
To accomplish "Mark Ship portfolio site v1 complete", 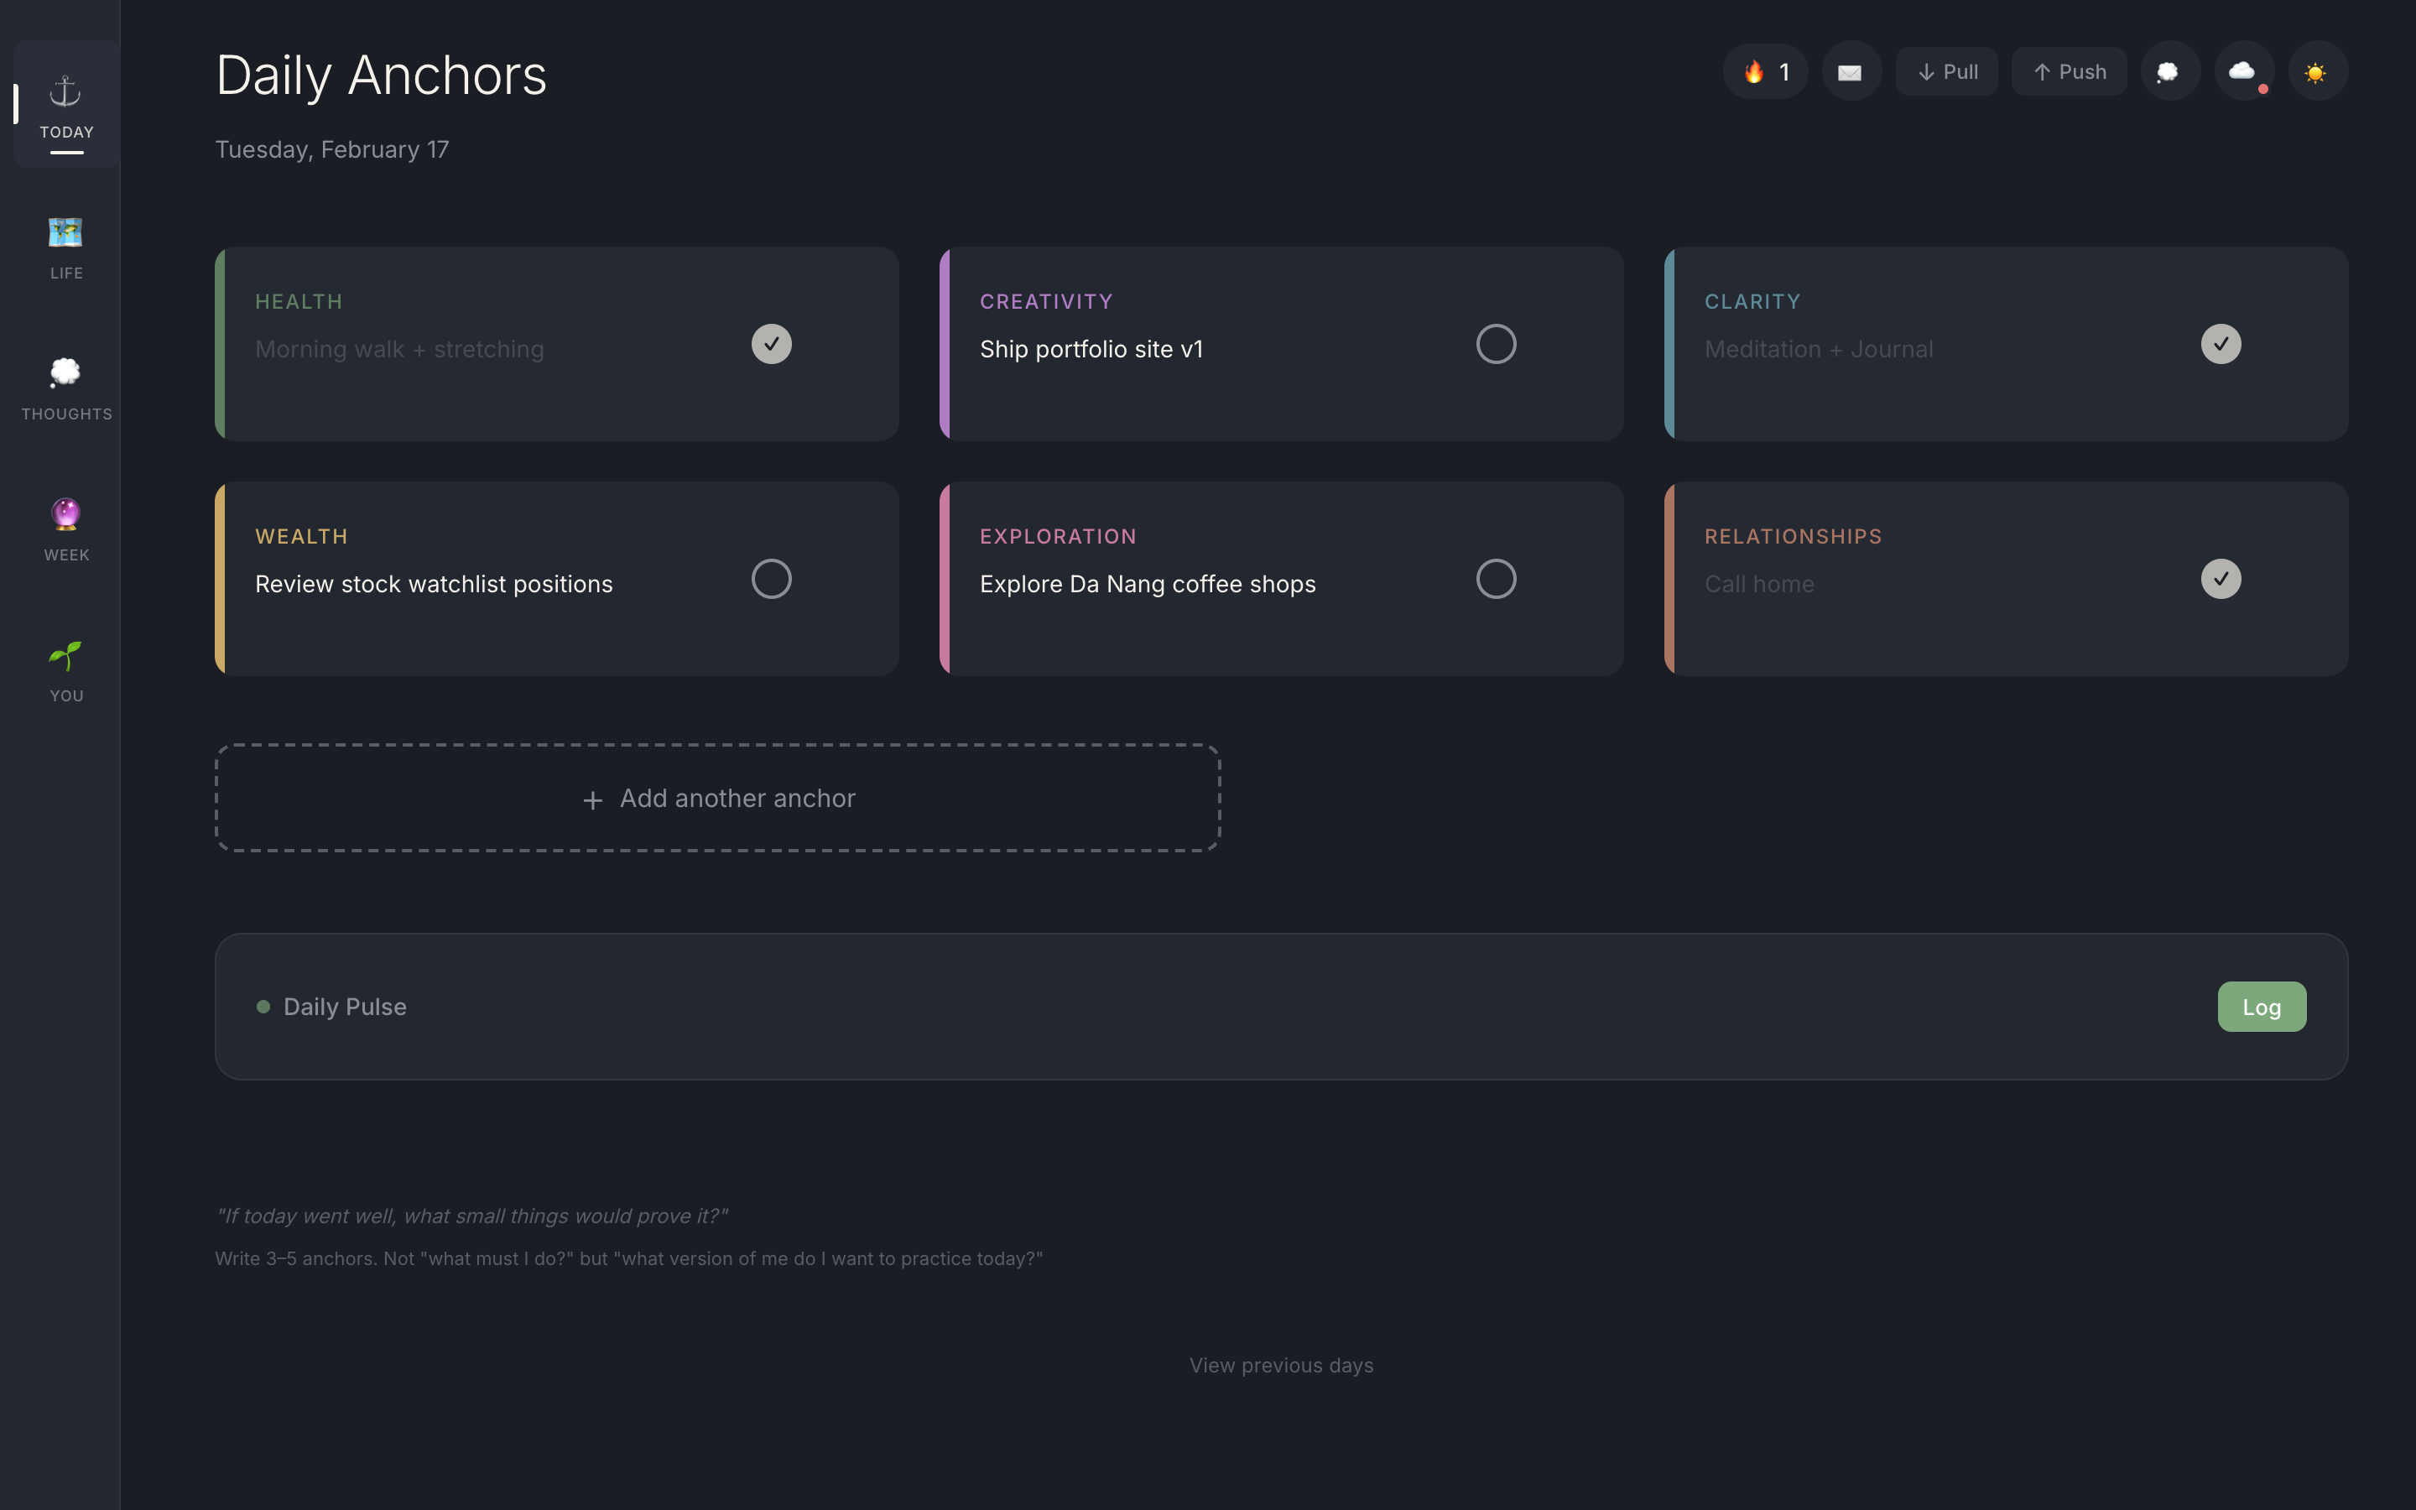I will pyautogui.click(x=1495, y=344).
